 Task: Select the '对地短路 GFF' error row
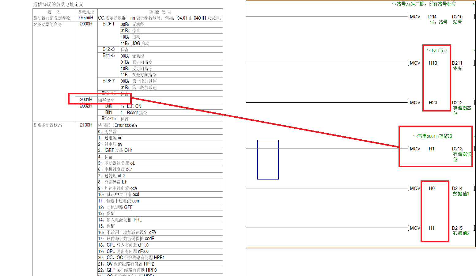(119, 207)
